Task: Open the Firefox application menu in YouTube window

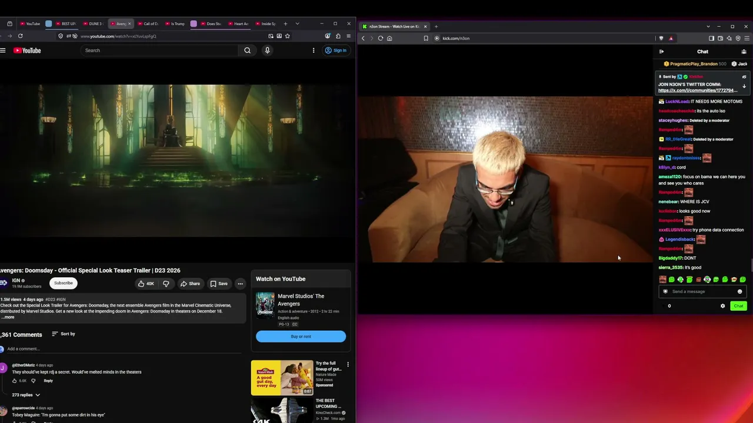Action: [348, 36]
